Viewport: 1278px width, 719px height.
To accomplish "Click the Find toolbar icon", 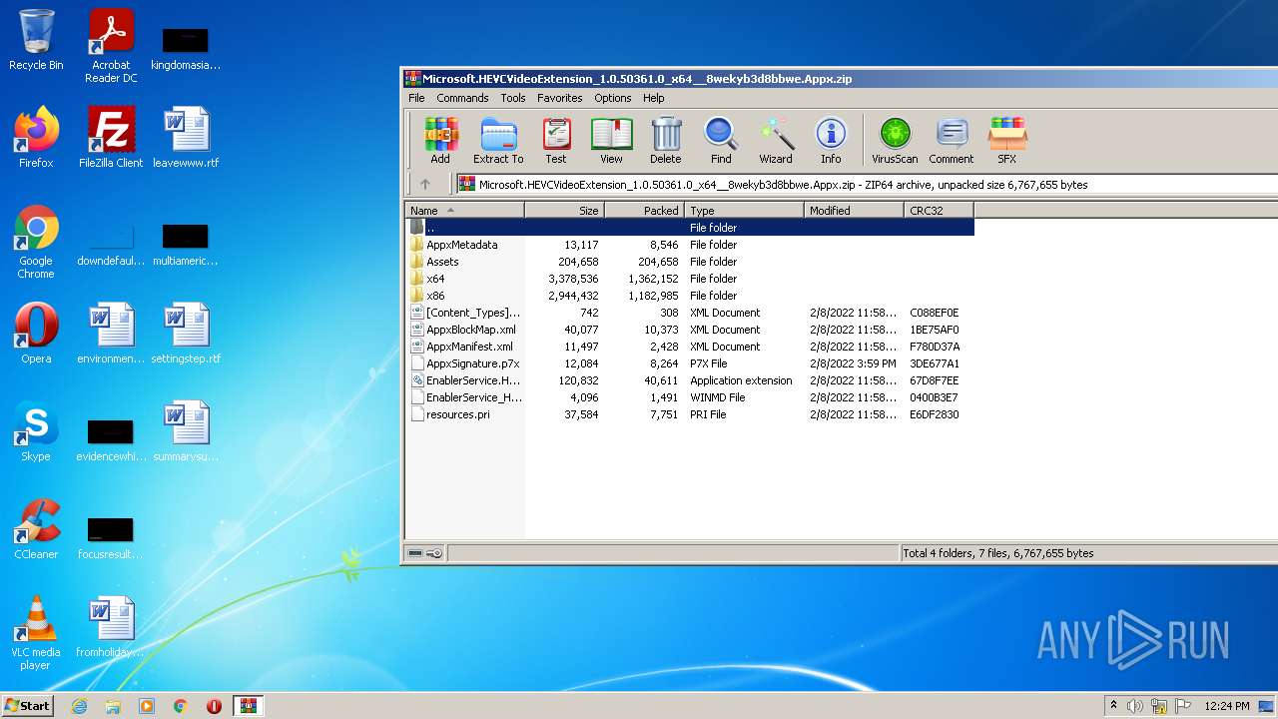I will (x=721, y=141).
